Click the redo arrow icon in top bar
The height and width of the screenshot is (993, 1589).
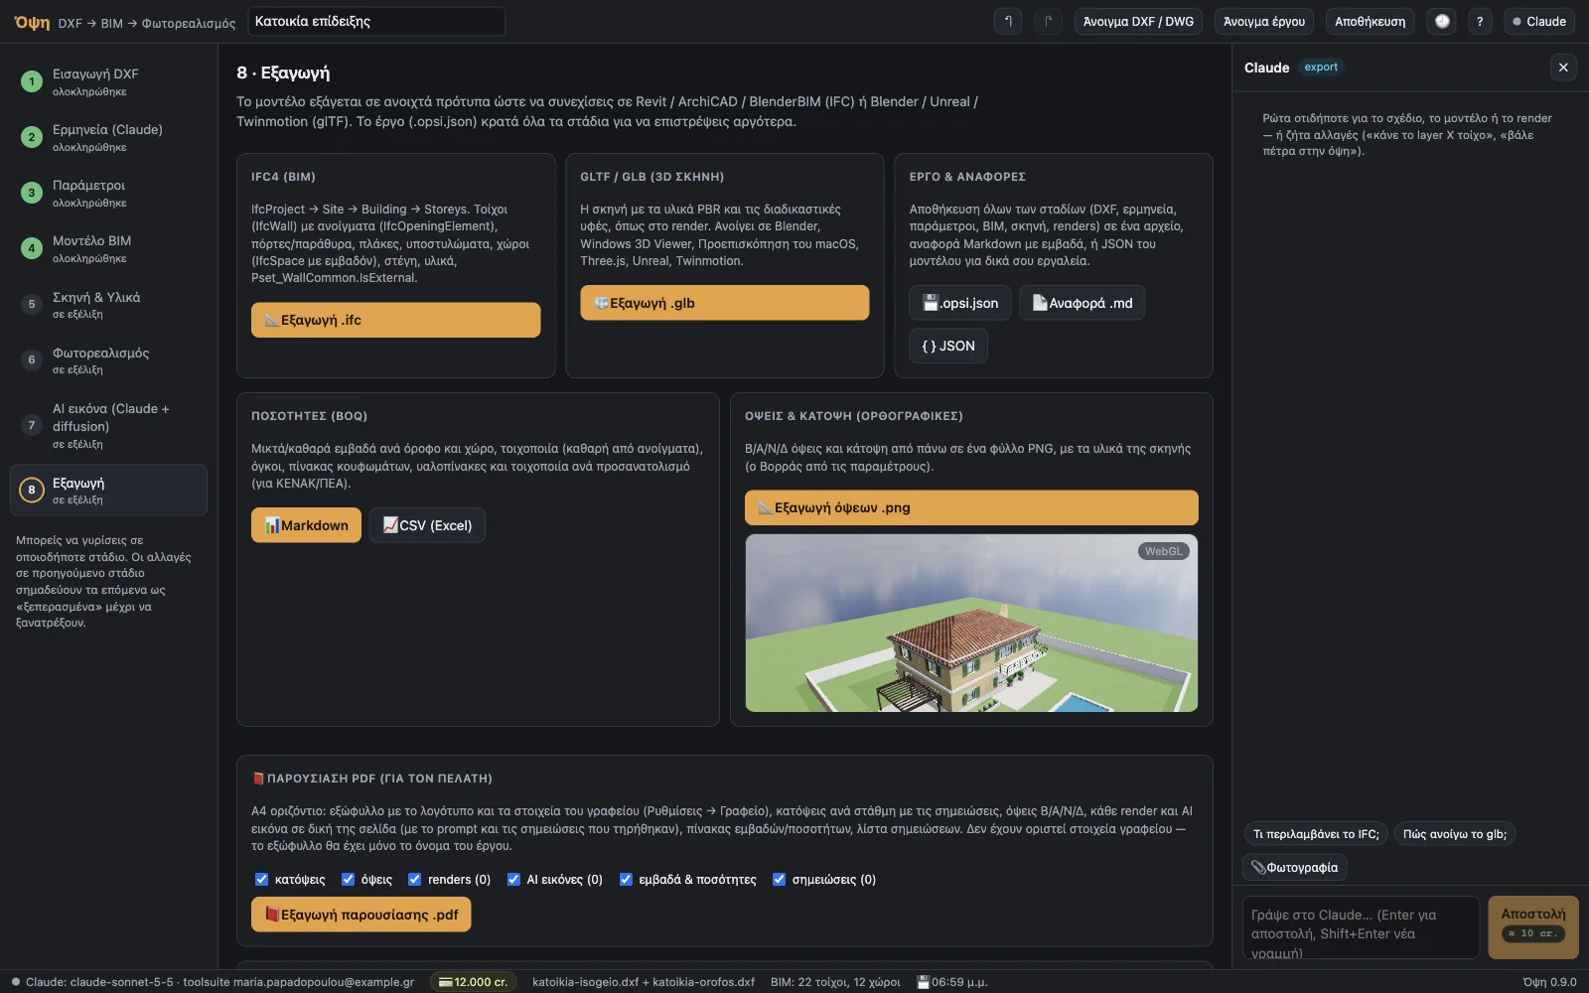[1049, 21]
